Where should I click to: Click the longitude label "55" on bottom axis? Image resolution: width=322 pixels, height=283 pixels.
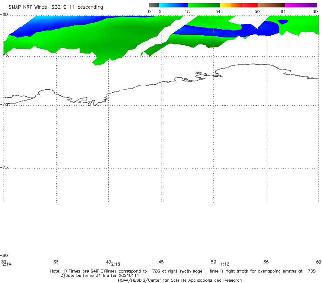pyautogui.click(x=266, y=262)
